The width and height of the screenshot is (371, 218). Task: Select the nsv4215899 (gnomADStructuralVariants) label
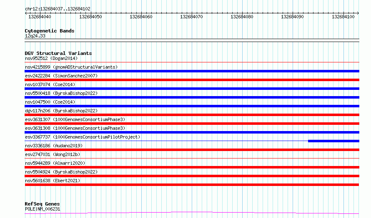pos(71,67)
